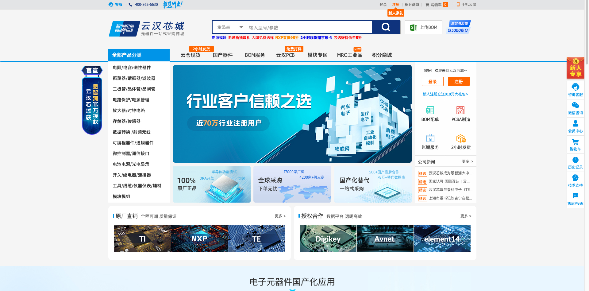
Task: Click the orange 注册 register button
Action: tap(458, 82)
